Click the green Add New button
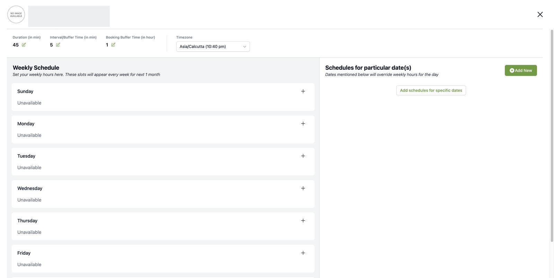Screen dimensions: 554x278 [521, 70]
